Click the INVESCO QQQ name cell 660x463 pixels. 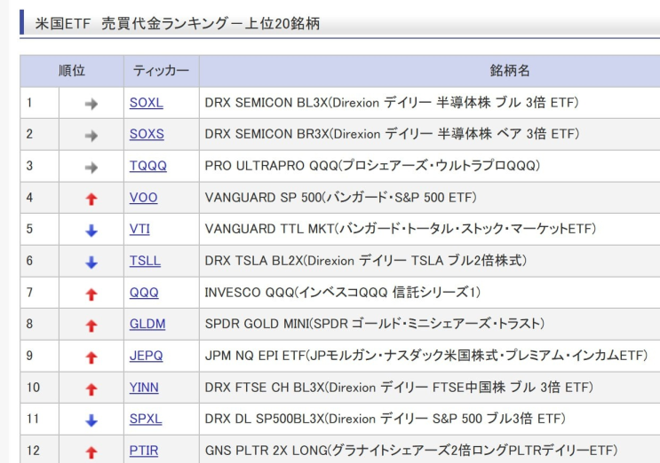430,293
